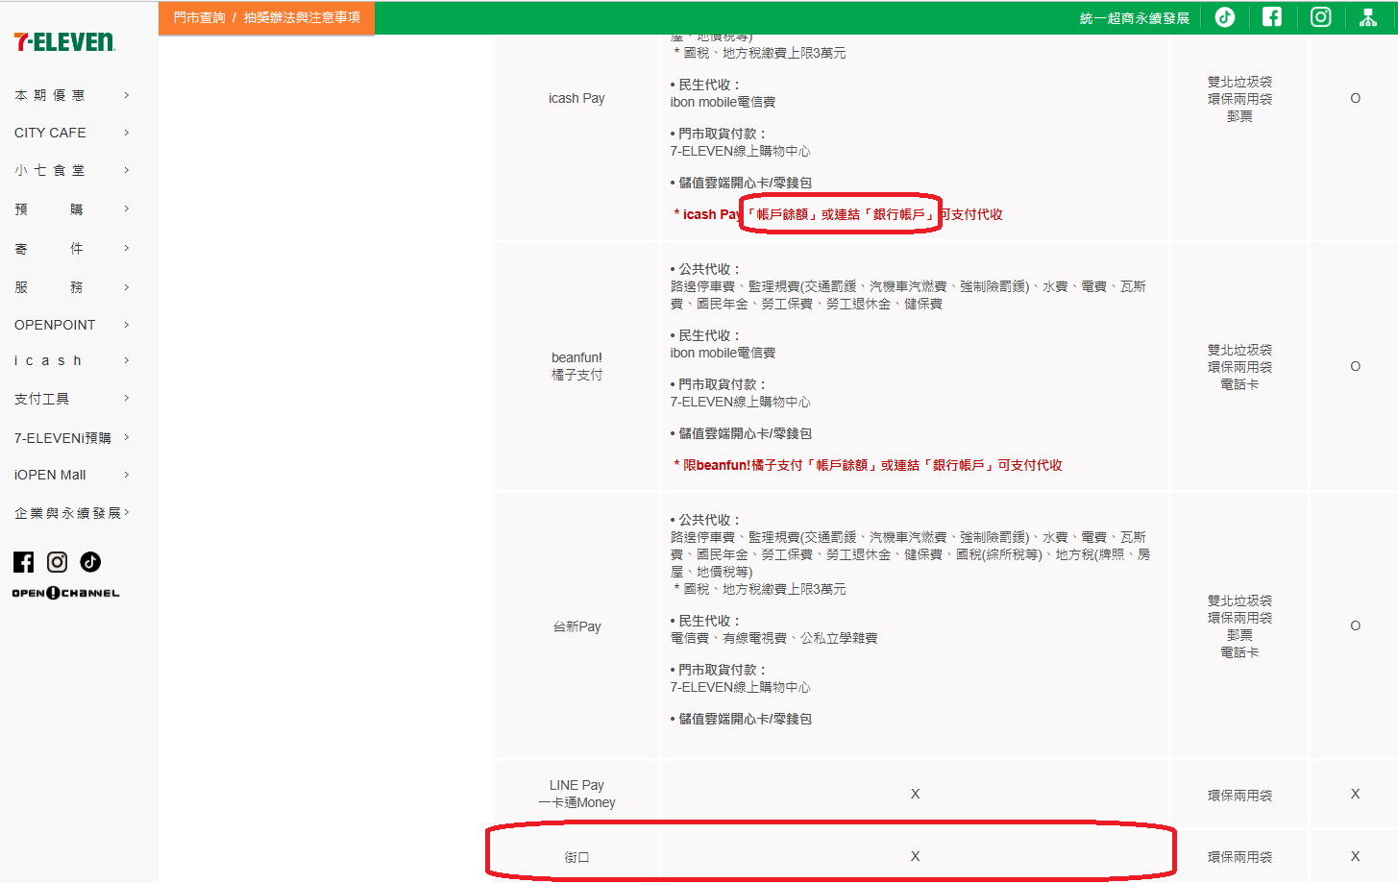Open 本期優惠 in sidebar
Viewport: 1398px width, 883px height.
pyautogui.click(x=50, y=95)
